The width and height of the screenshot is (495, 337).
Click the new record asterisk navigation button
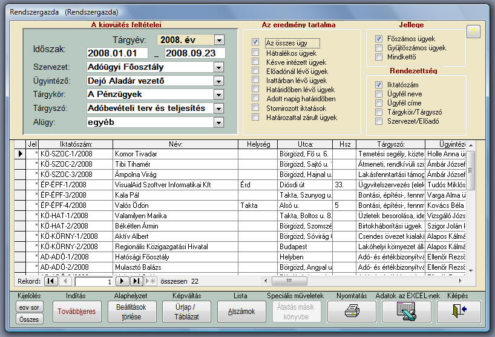tap(150, 281)
